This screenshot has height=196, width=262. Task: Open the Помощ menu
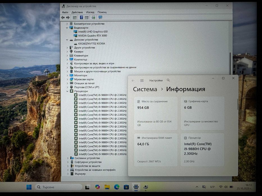(102, 12)
